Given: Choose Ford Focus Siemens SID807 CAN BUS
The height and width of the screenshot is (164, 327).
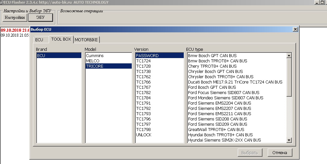Looking at the screenshot, I should (237, 92).
